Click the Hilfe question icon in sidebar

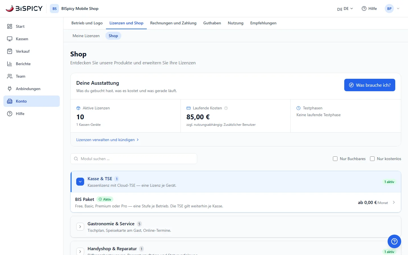10,114
